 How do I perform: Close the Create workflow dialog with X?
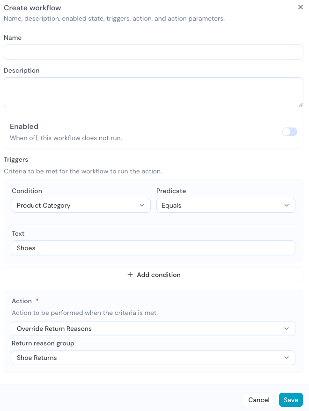click(x=301, y=7)
